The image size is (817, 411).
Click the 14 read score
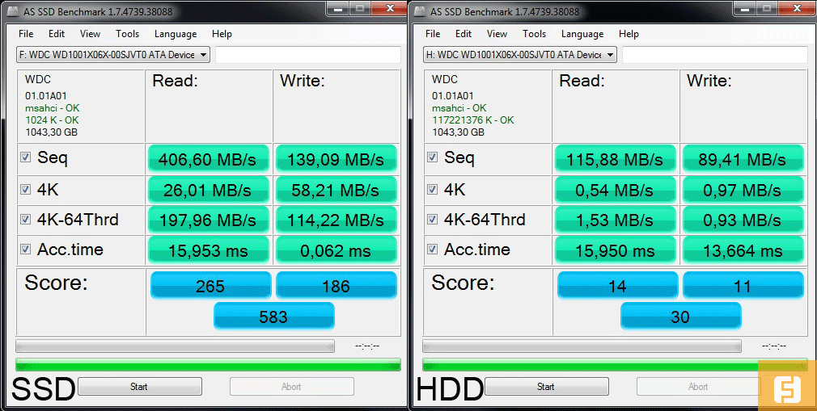617,285
